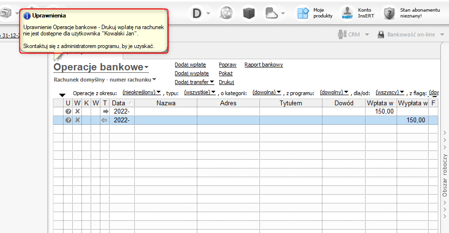Click the X icon in first row

tap(77, 112)
